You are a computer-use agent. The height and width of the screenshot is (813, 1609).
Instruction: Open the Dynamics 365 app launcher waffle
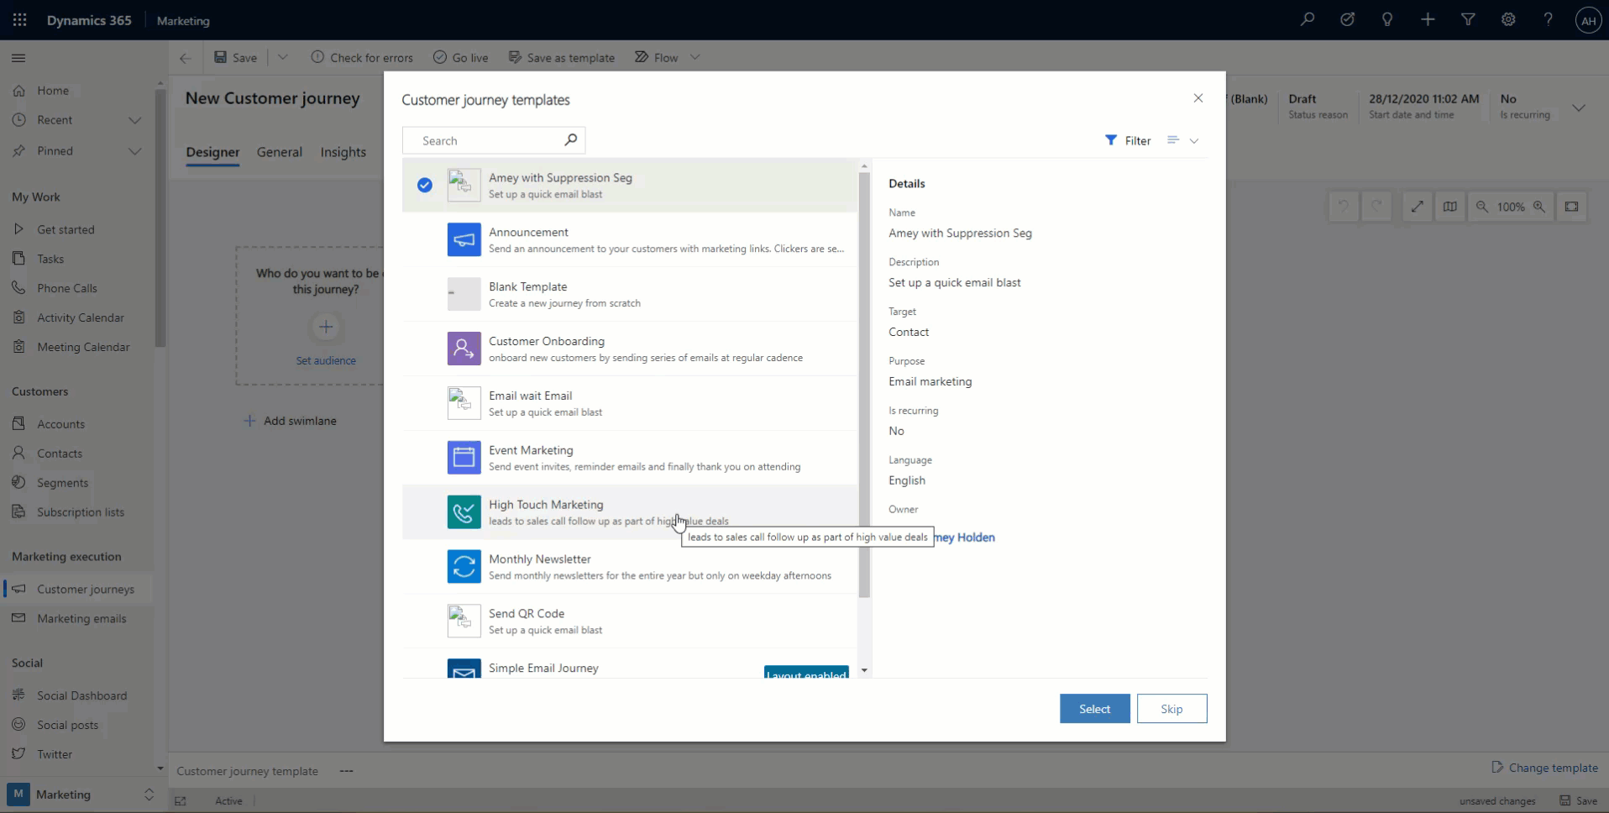point(19,19)
